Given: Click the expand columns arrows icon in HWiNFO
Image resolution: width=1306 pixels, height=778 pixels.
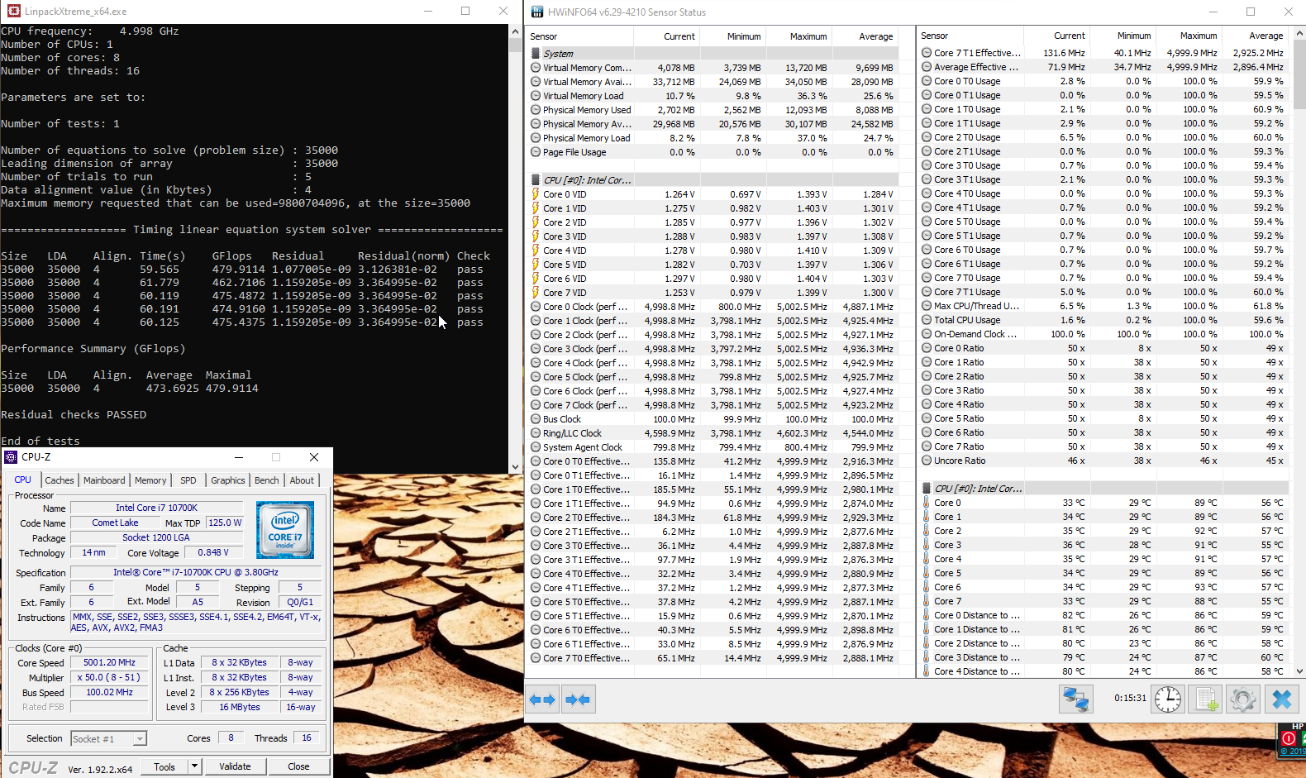Looking at the screenshot, I should 542,699.
